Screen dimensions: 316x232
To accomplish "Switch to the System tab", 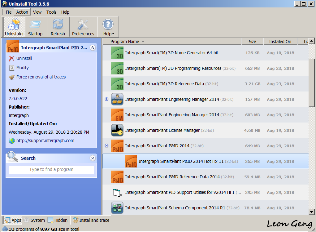I will coord(34,220).
